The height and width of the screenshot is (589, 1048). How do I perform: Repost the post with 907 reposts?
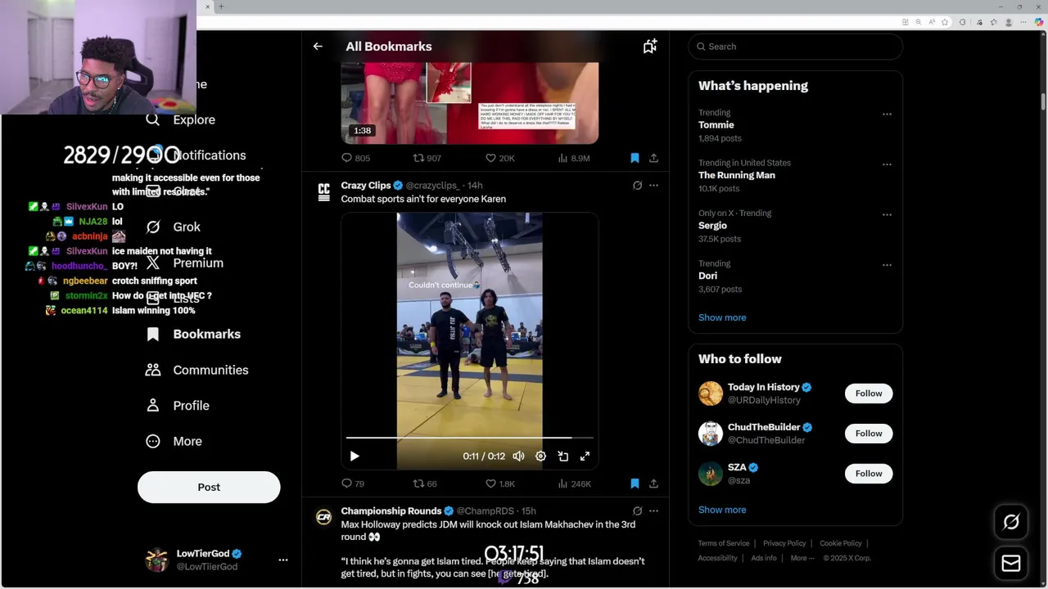click(427, 158)
